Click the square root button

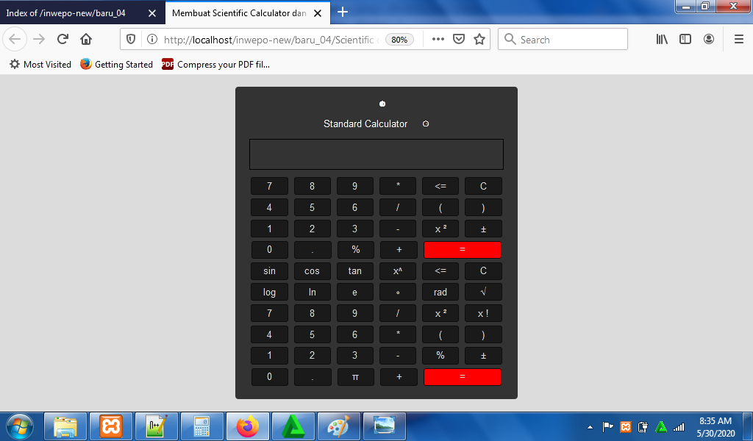pos(483,293)
